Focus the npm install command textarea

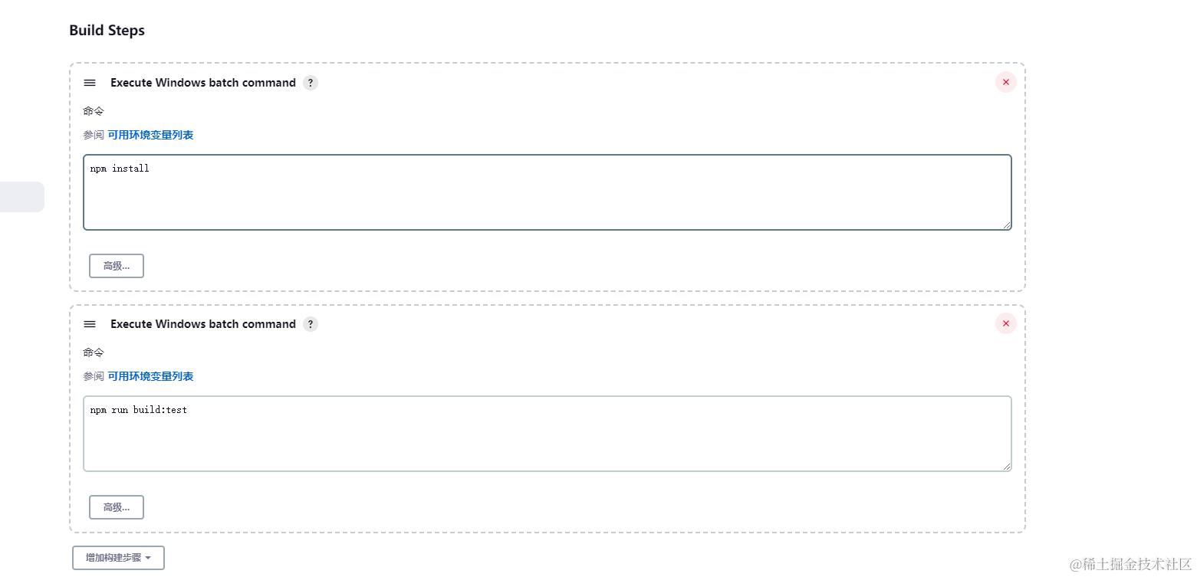pyautogui.click(x=548, y=192)
